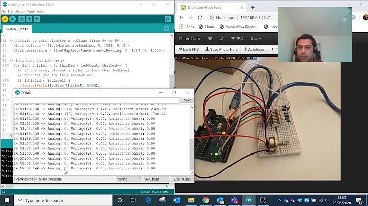Create a new sketch with New icon
This screenshot has width=368, height=206.
pyautogui.click(x=21, y=19)
